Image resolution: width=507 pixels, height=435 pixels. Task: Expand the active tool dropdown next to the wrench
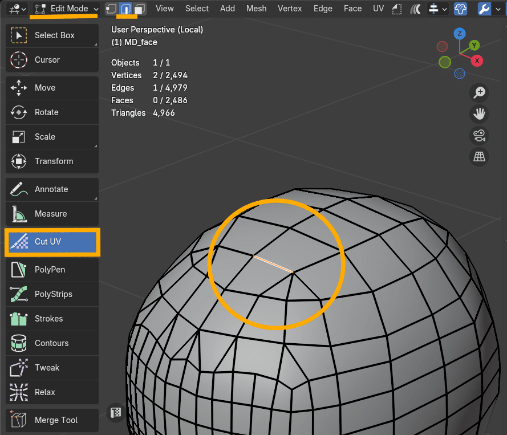click(x=497, y=9)
